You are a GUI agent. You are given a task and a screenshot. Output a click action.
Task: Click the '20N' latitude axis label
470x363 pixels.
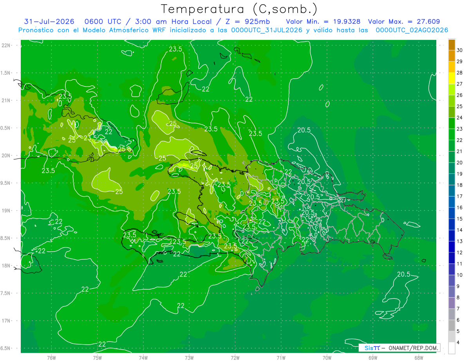(x=6, y=155)
